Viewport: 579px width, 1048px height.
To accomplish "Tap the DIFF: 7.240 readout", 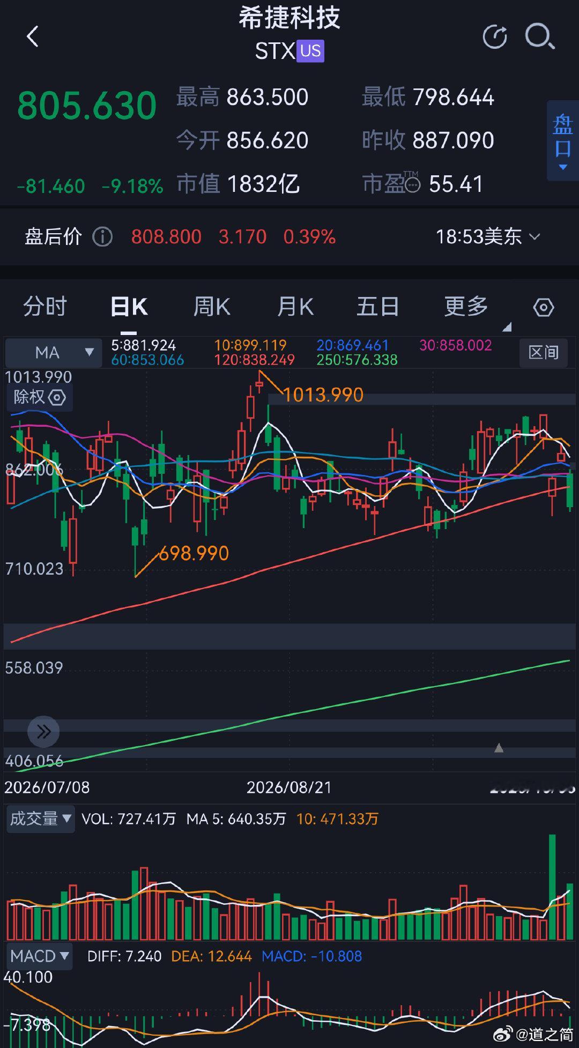I will pyautogui.click(x=124, y=956).
